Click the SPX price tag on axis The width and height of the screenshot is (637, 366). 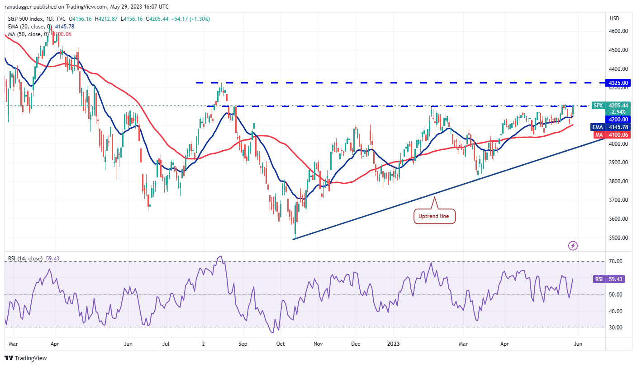[598, 105]
